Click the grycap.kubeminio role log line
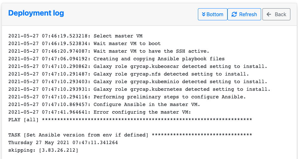Viewport: 298px width, 159px height. point(138,82)
